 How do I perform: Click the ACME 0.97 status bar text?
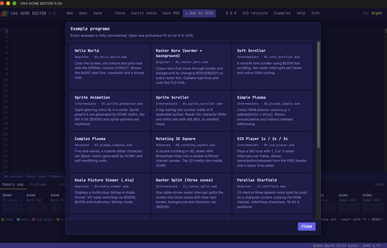(372, 246)
